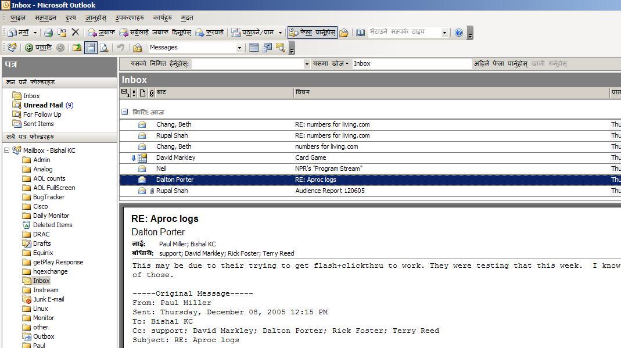
Task: Forward the message using फरवार्ड button
Action: [209, 33]
